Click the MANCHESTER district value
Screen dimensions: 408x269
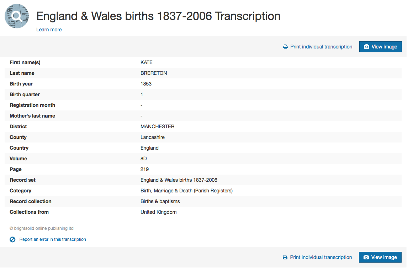click(158, 127)
